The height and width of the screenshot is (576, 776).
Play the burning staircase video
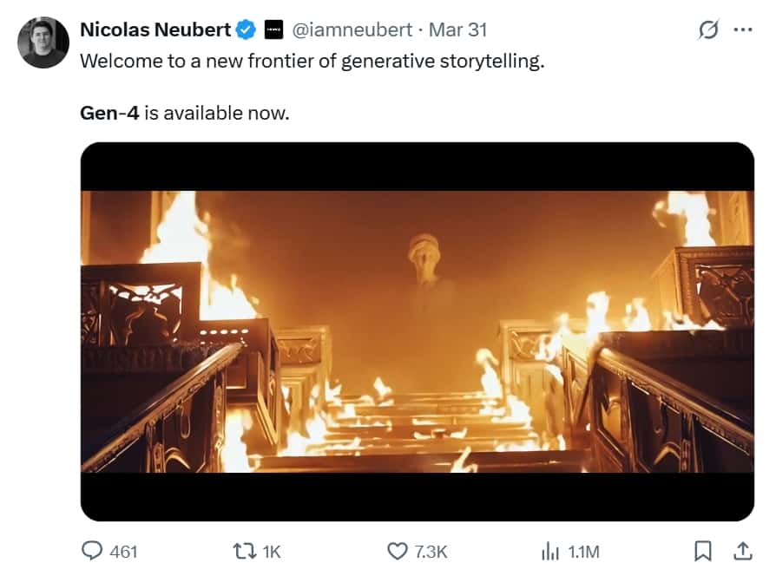[417, 331]
